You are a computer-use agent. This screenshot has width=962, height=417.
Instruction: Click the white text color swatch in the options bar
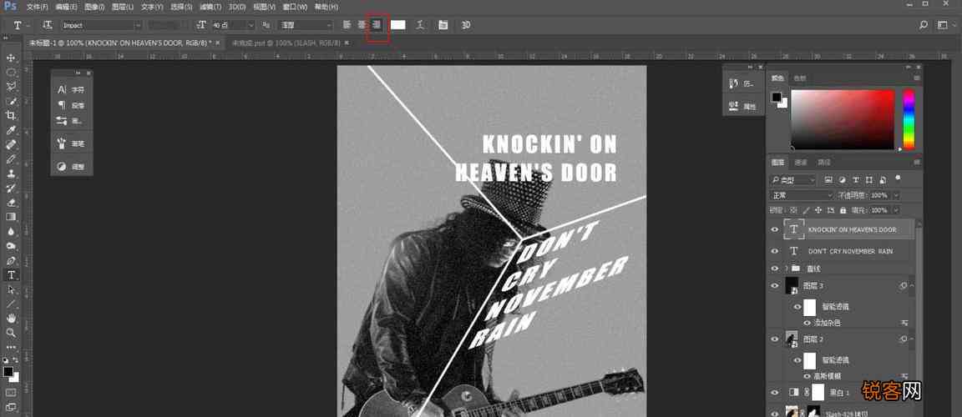coord(398,25)
